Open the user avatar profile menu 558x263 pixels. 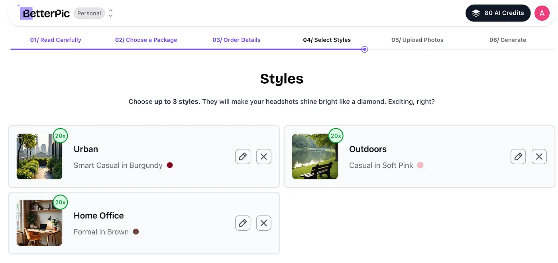click(x=542, y=13)
